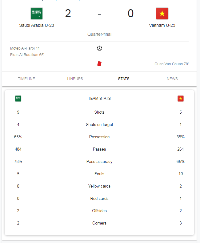Click scorer Moteb Al-Harbi 41'
Screen dimensions: 200x243
tap(26, 48)
